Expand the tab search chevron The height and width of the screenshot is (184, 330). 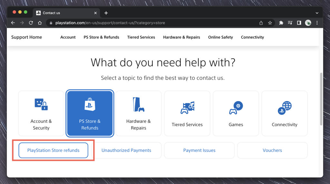[x=317, y=13]
